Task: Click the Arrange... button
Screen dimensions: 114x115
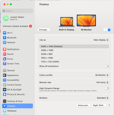Action: [44, 30]
